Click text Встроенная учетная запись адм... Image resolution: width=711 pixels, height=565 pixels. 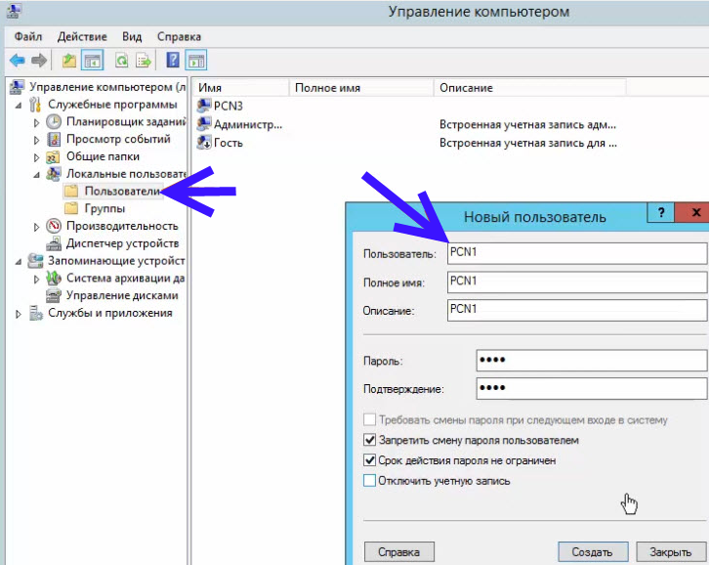coord(527,124)
